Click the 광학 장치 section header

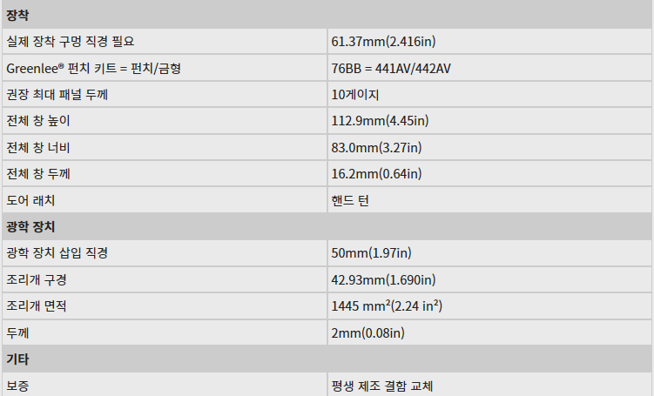point(30,226)
